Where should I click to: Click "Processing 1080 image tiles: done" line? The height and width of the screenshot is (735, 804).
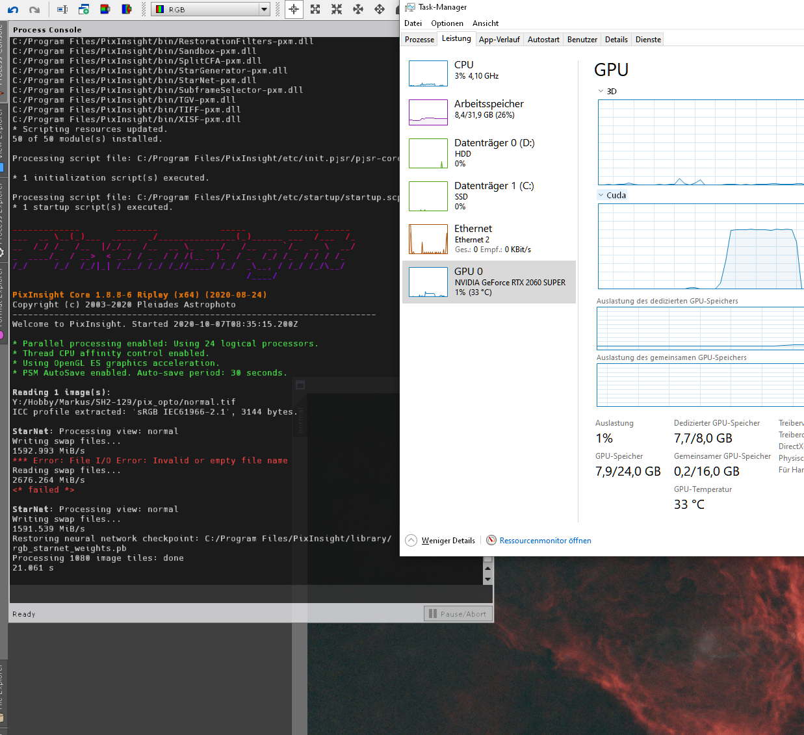coord(98,558)
